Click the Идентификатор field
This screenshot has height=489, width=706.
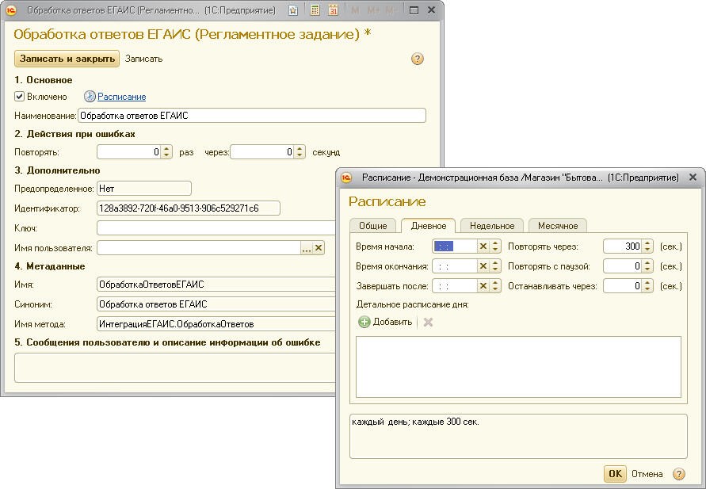point(189,208)
